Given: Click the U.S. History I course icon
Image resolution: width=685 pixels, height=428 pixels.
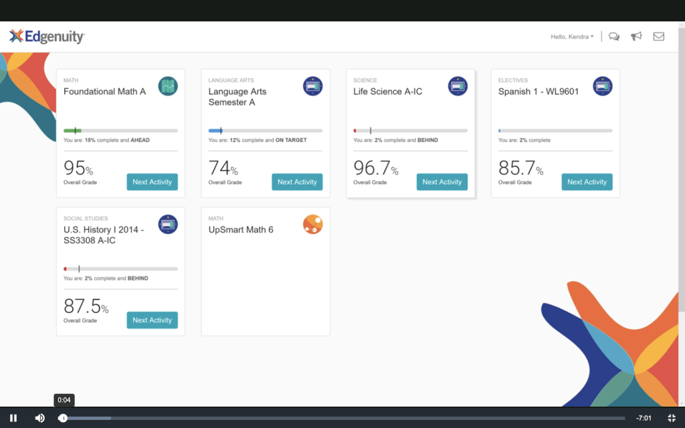Looking at the screenshot, I should 168,224.
